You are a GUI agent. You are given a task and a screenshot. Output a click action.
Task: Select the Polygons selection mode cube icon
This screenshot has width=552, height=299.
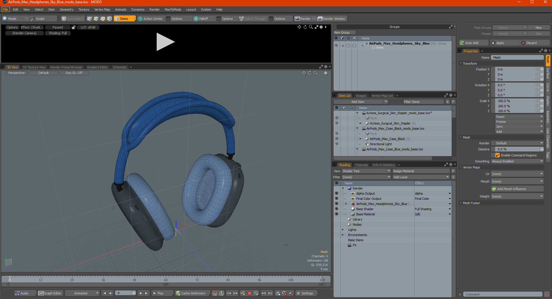click(103, 19)
